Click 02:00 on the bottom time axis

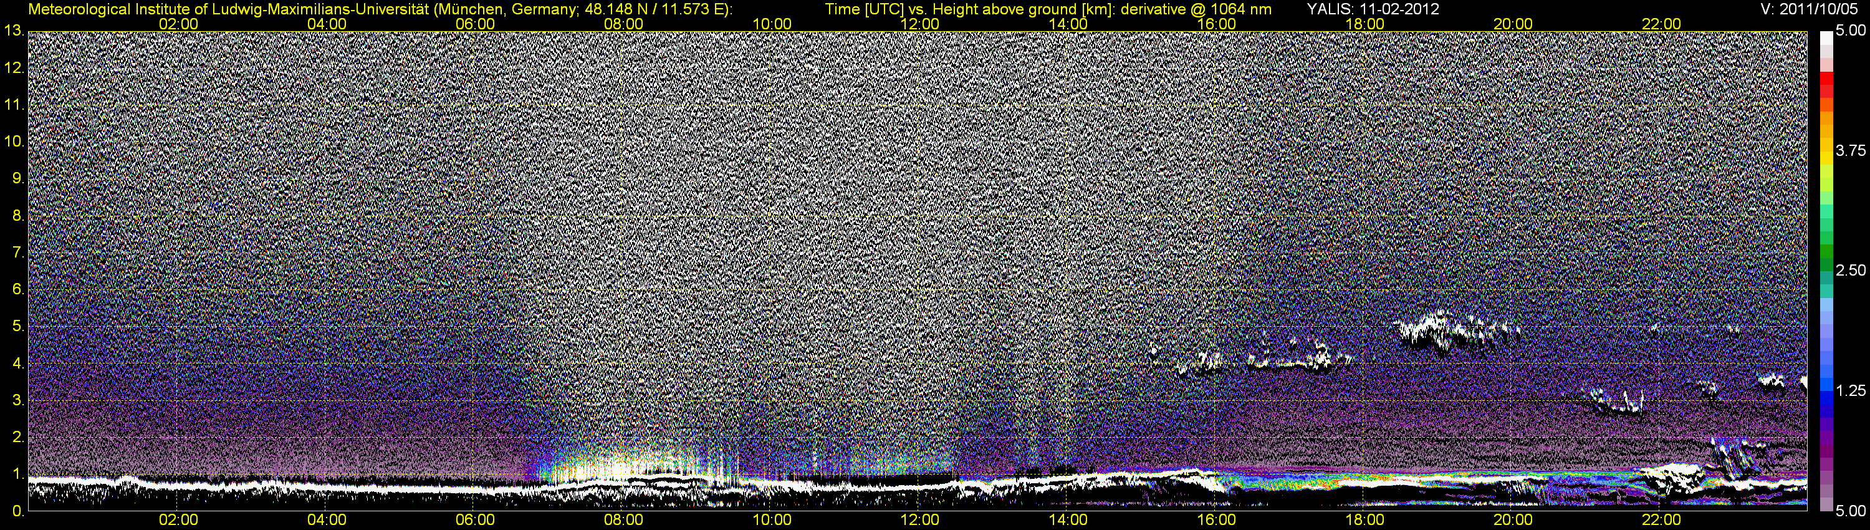tap(178, 521)
